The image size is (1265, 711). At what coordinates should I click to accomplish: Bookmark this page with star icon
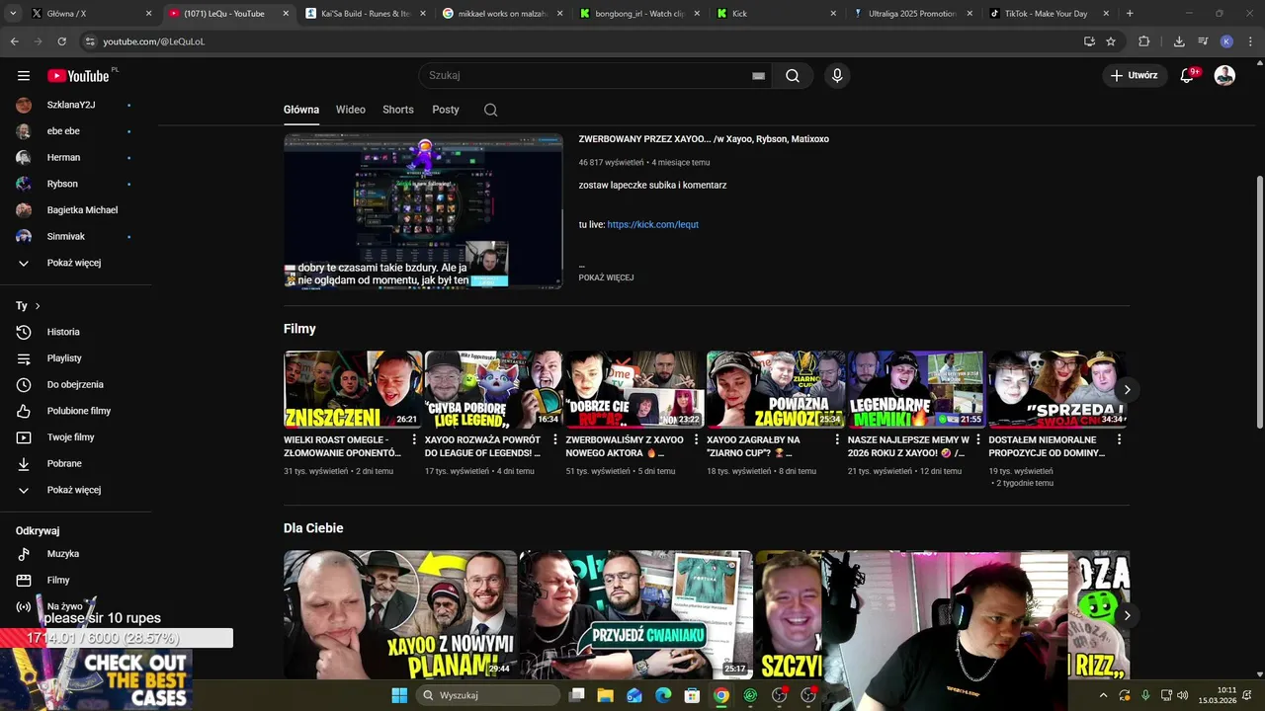(1111, 41)
